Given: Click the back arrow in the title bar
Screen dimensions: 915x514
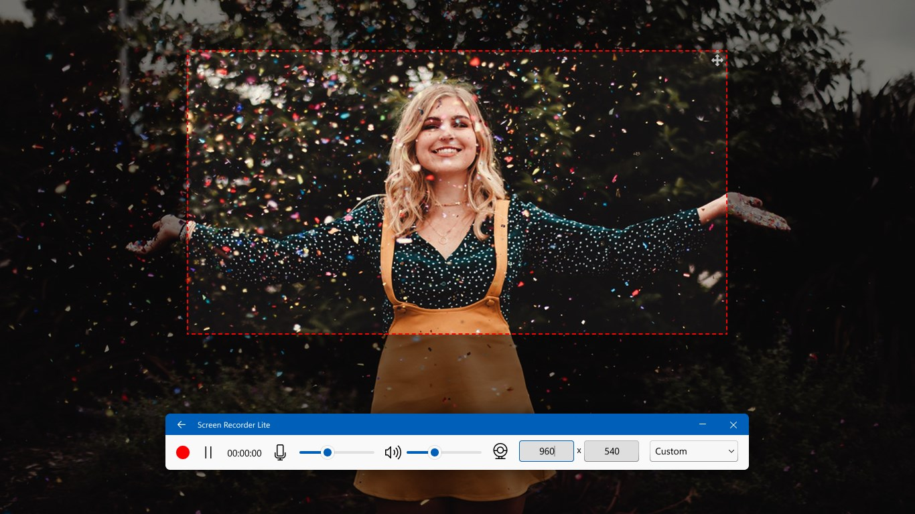Looking at the screenshot, I should tap(181, 424).
